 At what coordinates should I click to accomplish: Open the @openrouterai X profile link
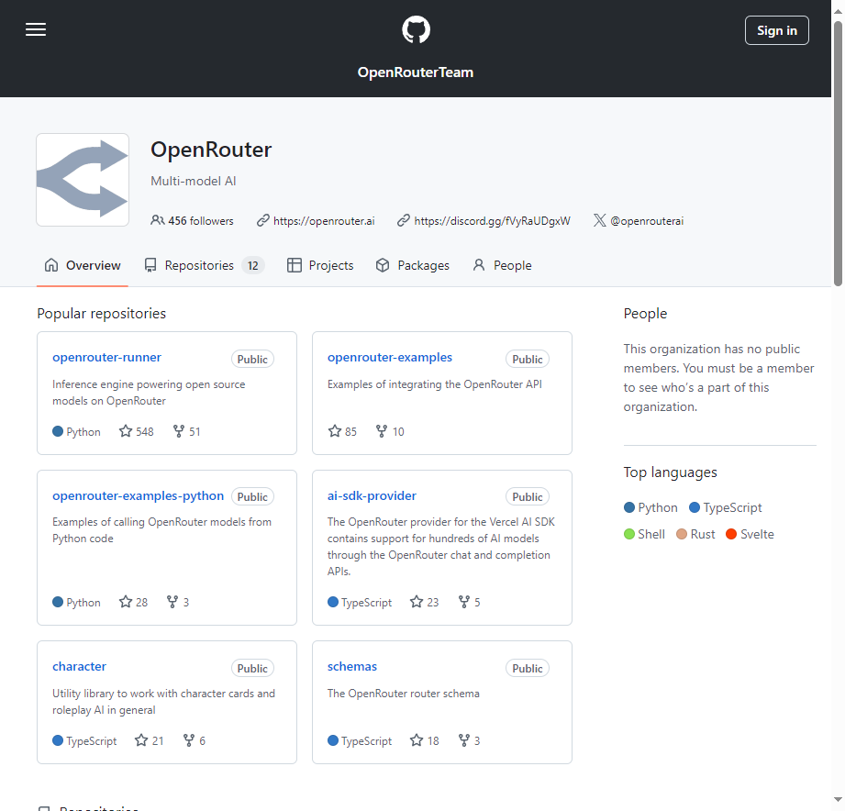click(647, 221)
